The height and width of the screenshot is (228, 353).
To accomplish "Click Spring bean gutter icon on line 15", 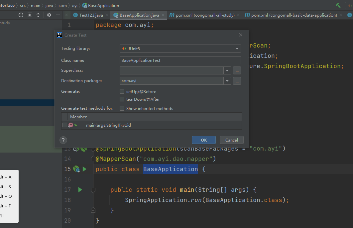I will click(76, 169).
